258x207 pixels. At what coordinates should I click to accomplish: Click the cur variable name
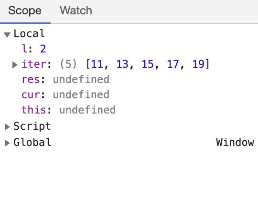coord(31,95)
